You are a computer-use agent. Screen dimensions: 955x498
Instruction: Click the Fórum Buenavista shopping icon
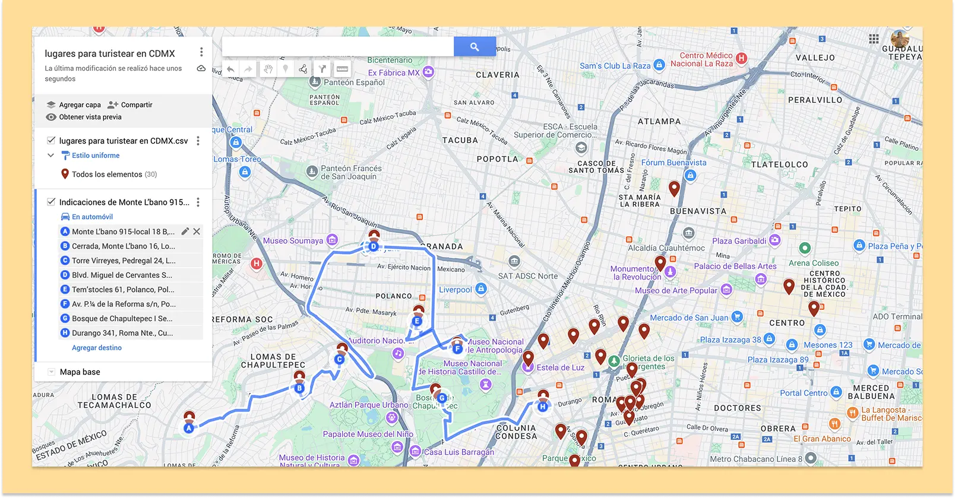[690, 176]
